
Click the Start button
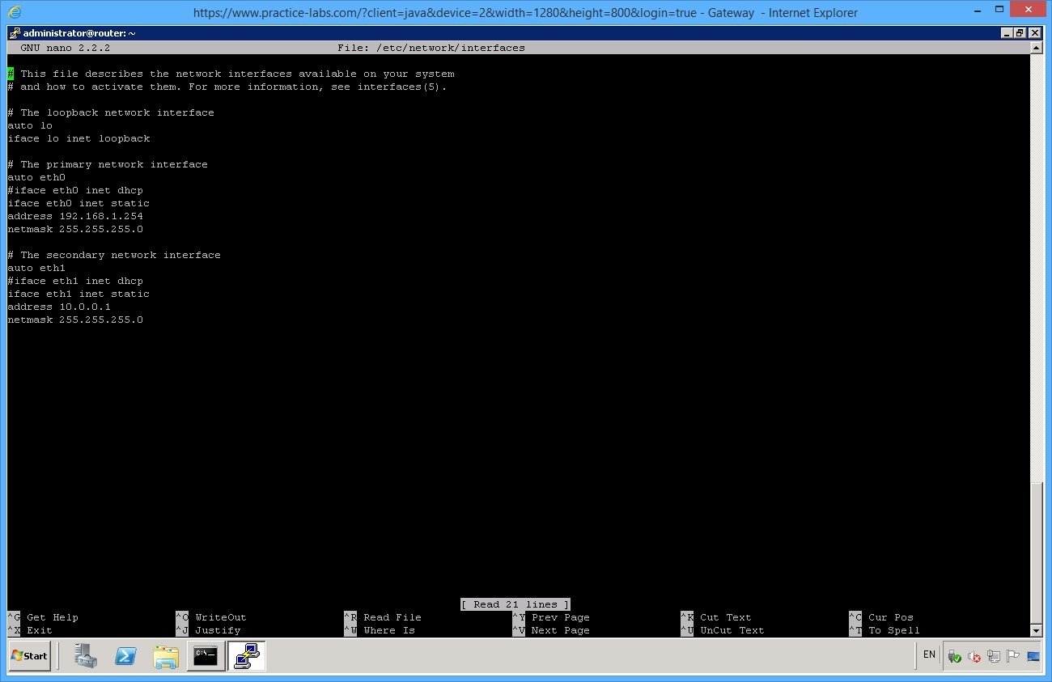[x=29, y=655]
